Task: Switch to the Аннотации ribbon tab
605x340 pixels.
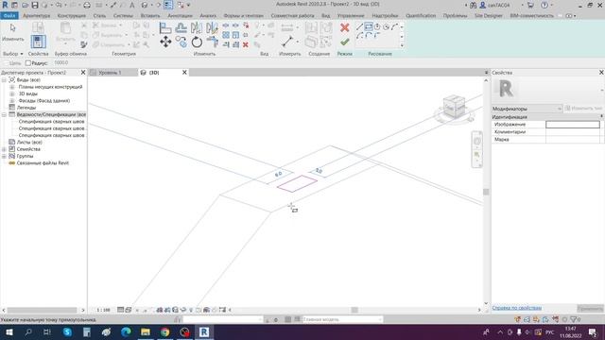Action: point(180,16)
